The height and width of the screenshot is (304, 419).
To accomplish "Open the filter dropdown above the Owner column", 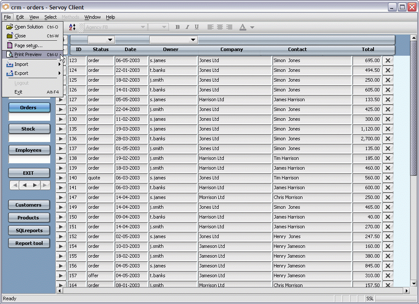I will (x=192, y=40).
